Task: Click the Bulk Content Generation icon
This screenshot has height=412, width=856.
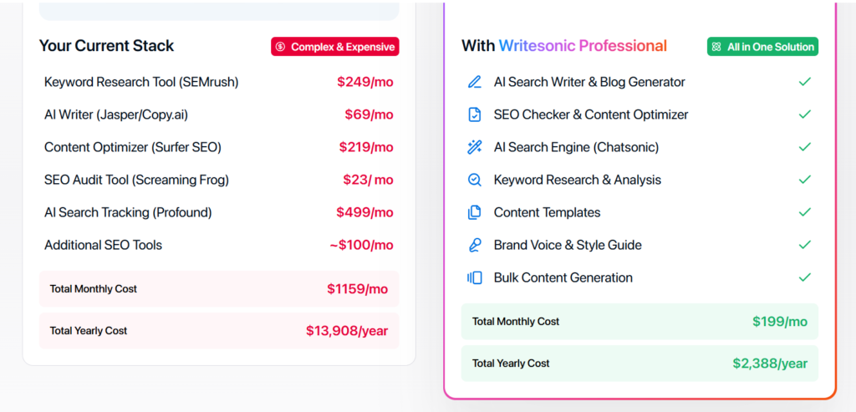Action: [475, 277]
